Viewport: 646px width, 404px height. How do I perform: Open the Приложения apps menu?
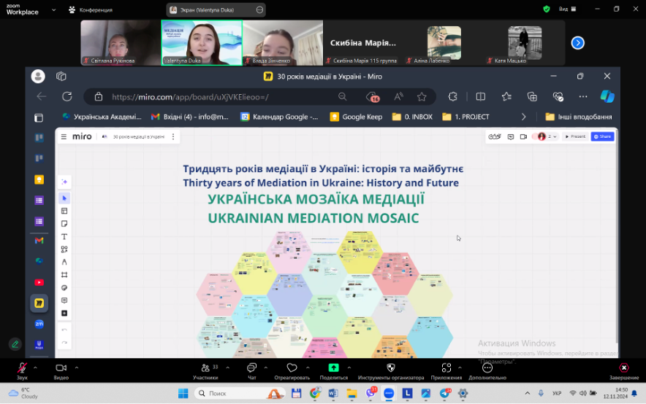tap(446, 370)
